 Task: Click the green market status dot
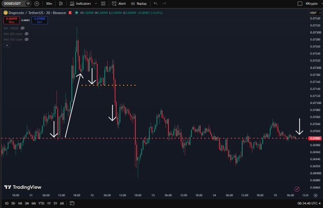tap(76, 13)
